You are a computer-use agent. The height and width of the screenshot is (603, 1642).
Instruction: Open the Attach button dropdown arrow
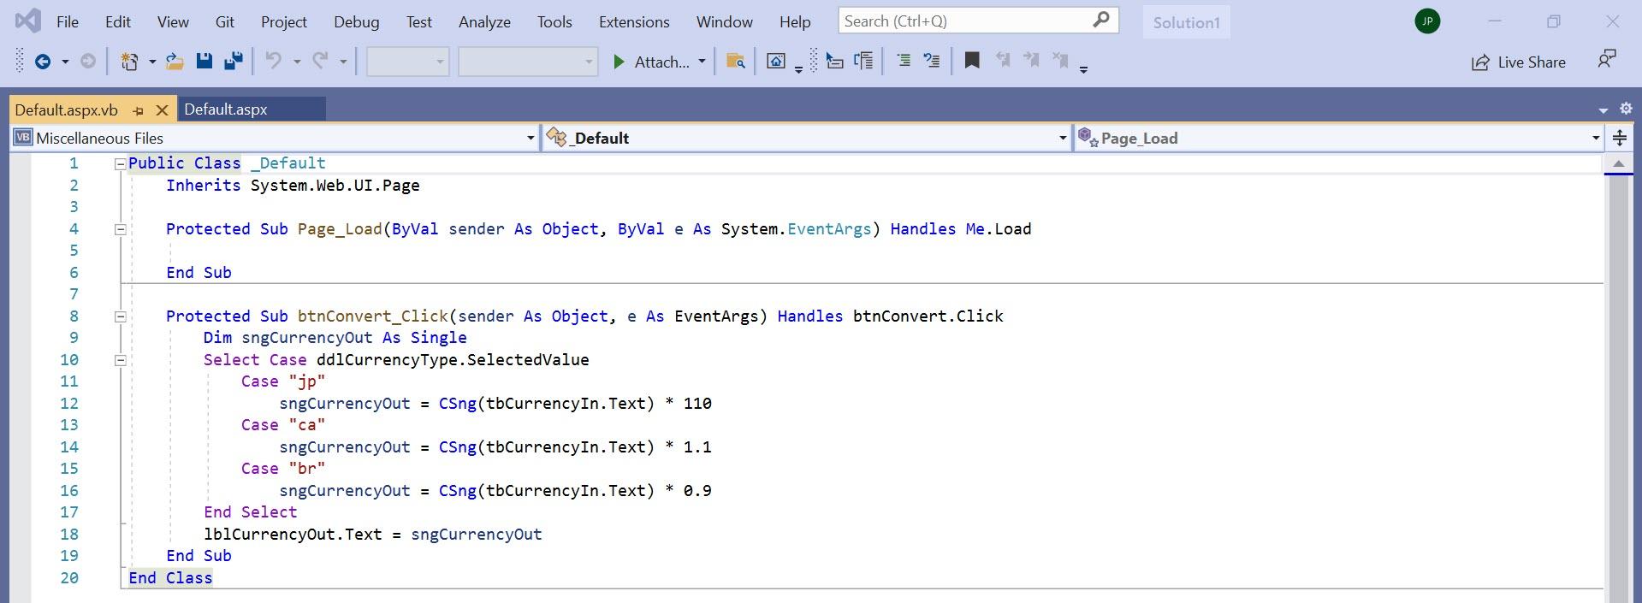tap(702, 62)
